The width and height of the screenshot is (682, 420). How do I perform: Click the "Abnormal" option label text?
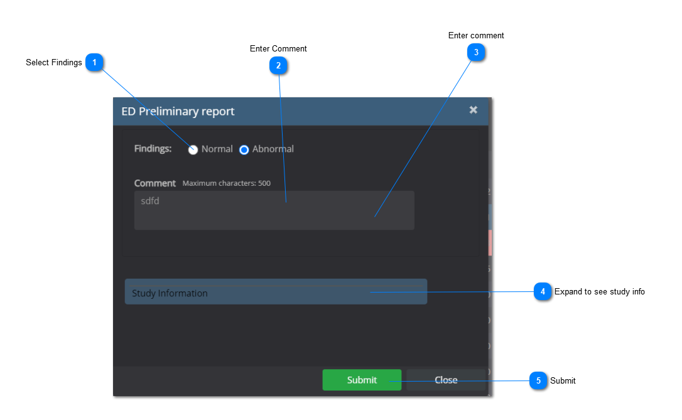pyautogui.click(x=273, y=149)
